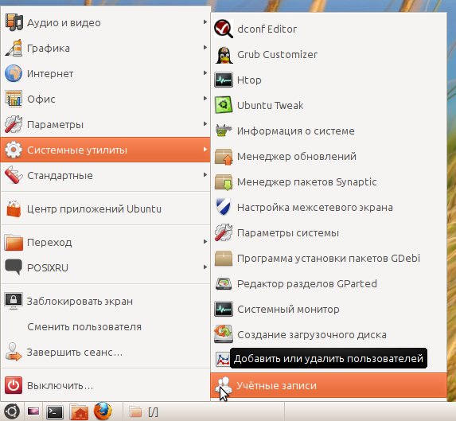This screenshot has width=456, height=421.
Task: Click the Переход folder icon
Action: tap(14, 242)
